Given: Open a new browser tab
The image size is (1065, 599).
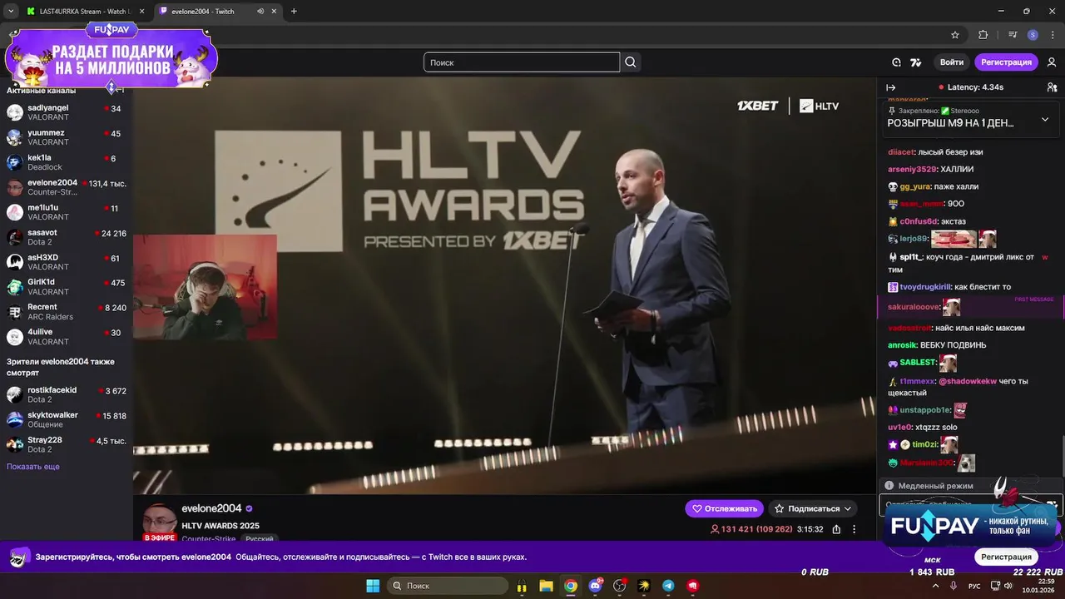Looking at the screenshot, I should (294, 11).
